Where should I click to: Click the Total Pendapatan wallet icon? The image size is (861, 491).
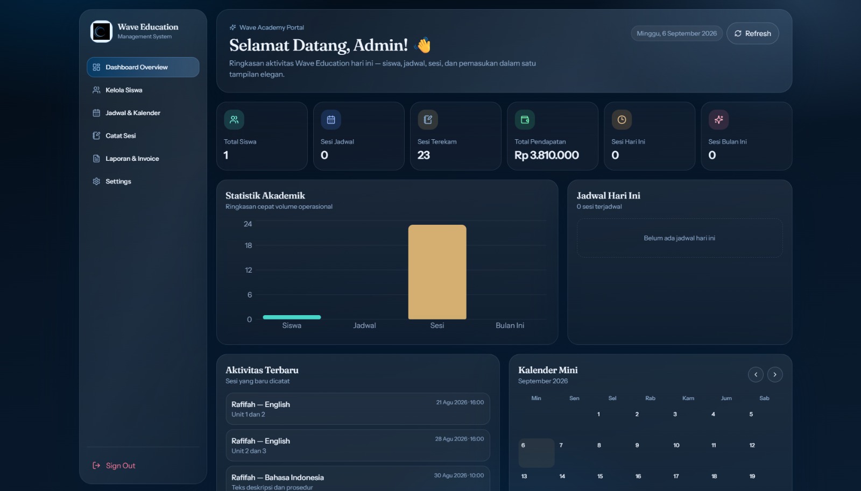point(525,119)
